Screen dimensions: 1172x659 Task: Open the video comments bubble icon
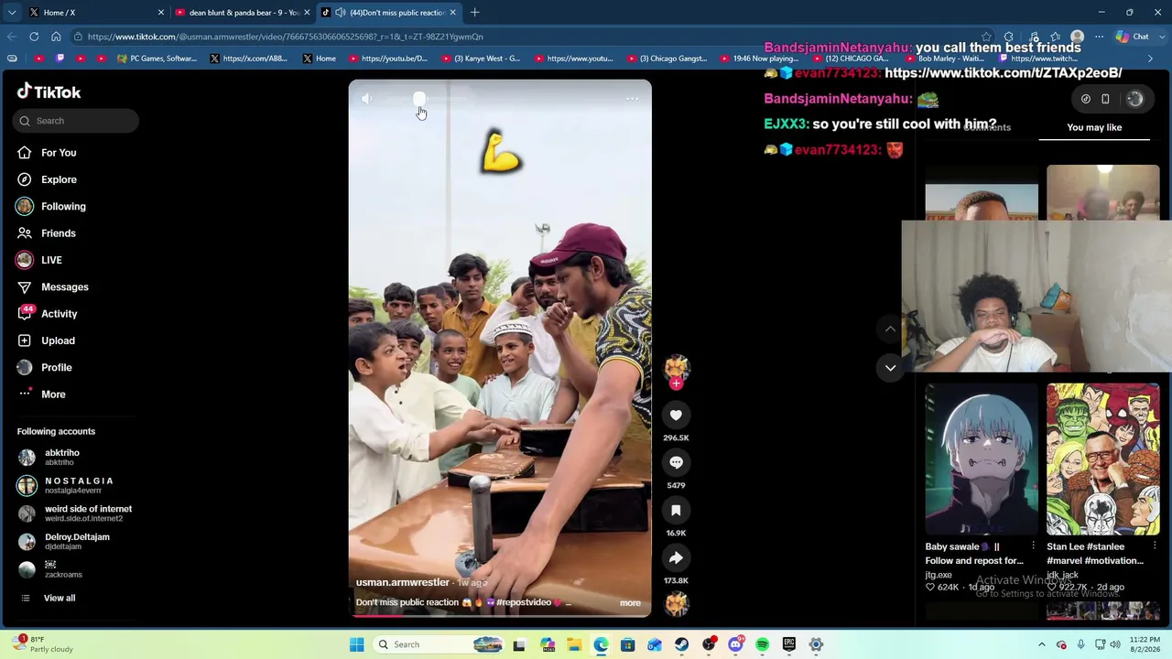676,463
